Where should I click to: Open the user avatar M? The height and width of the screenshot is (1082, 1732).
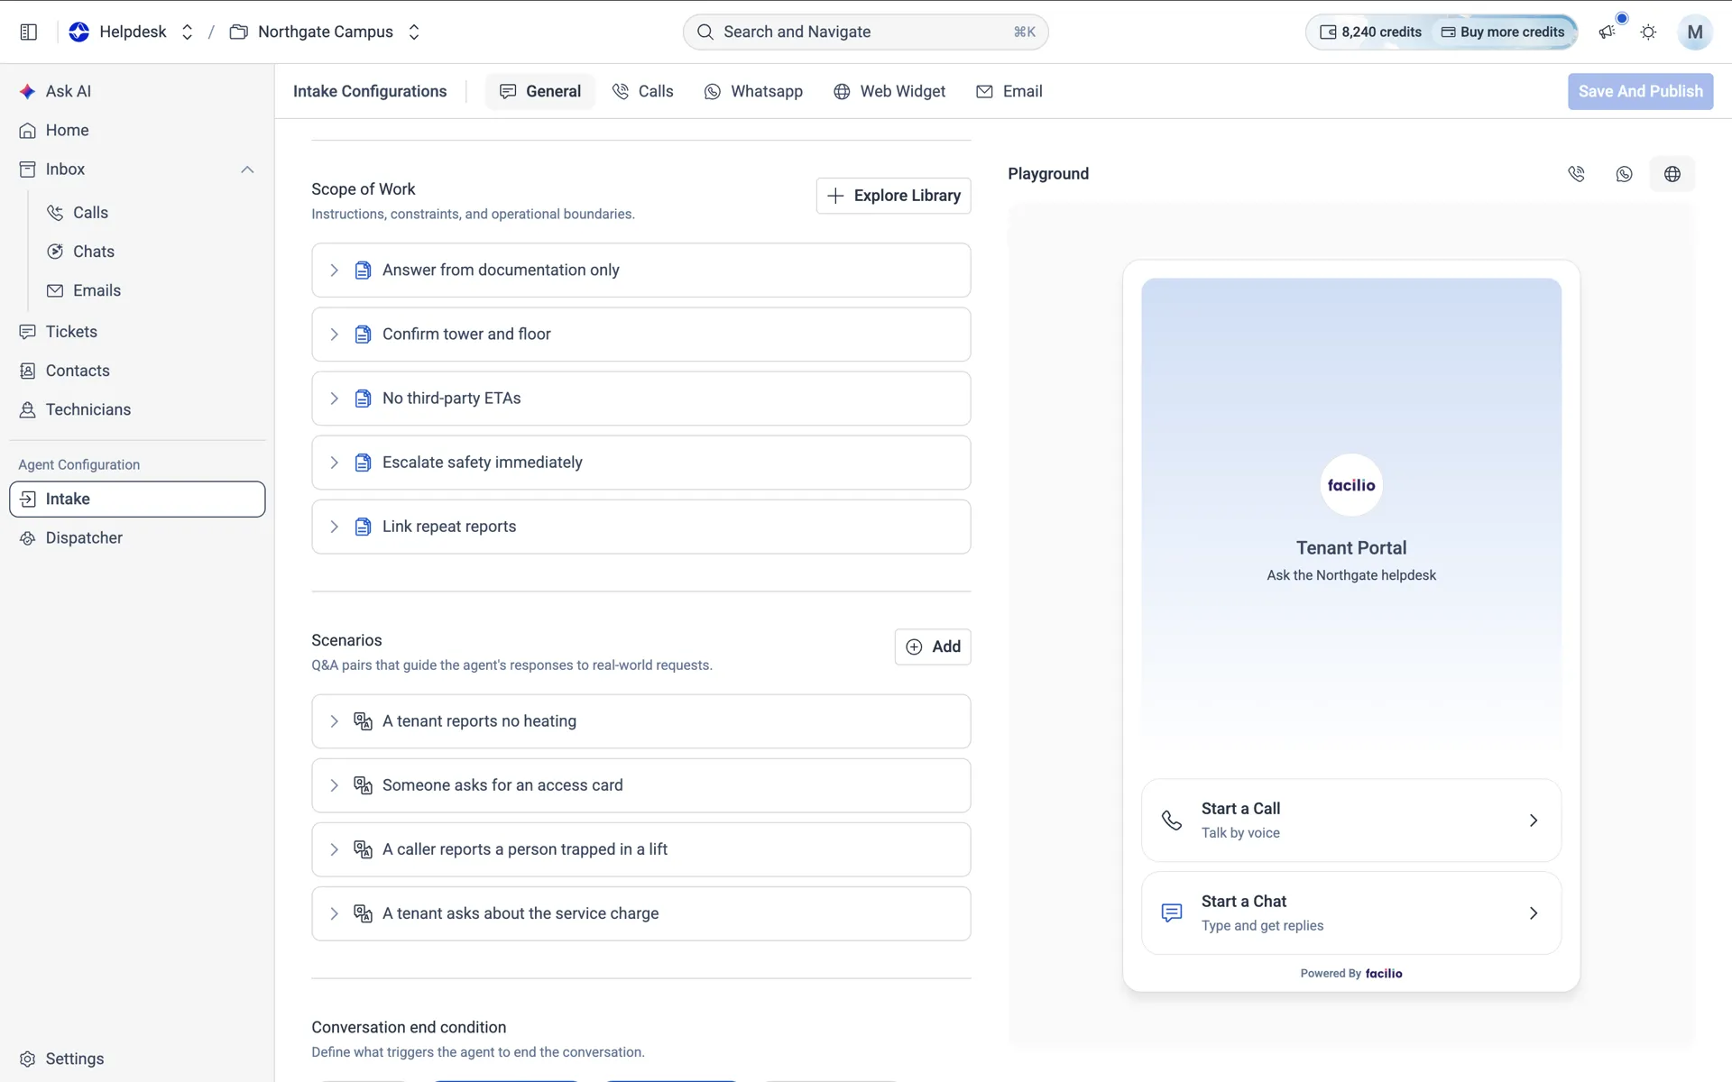click(x=1695, y=32)
